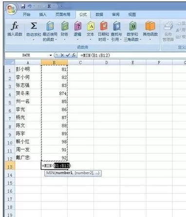Expand the 最近使用的函数 dropdown
The width and height of the screenshot is (186, 217).
56,39
